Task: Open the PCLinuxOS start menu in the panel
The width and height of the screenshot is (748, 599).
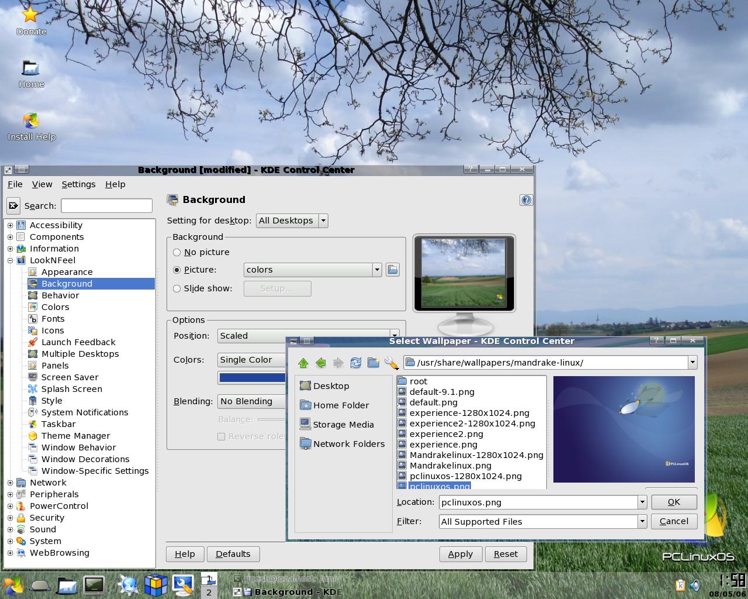Action: (x=13, y=585)
